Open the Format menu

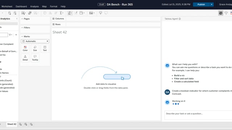pyautogui.click(x=54, y=6)
